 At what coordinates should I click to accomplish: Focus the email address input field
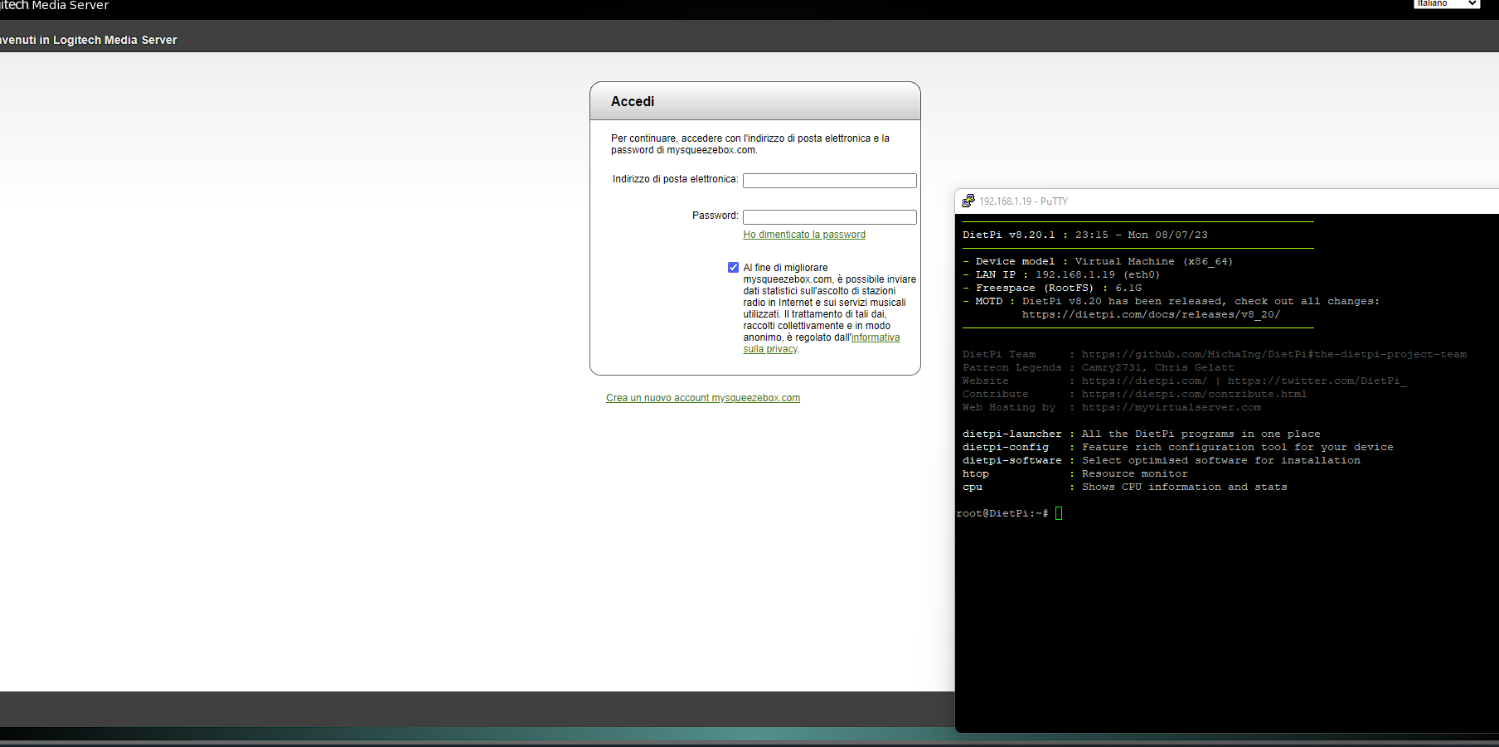[829, 180]
